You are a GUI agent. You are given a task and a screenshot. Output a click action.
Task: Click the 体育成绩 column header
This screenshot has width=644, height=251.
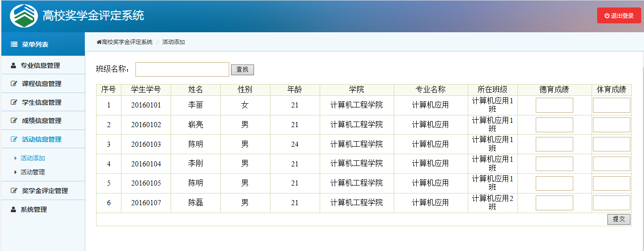click(x=611, y=90)
